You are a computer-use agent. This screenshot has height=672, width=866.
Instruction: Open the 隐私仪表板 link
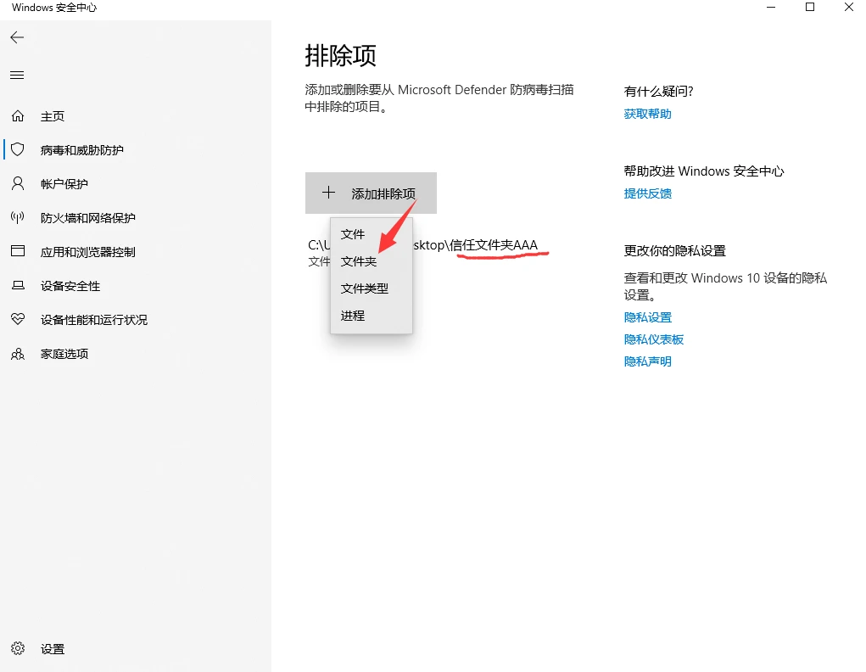pos(653,339)
